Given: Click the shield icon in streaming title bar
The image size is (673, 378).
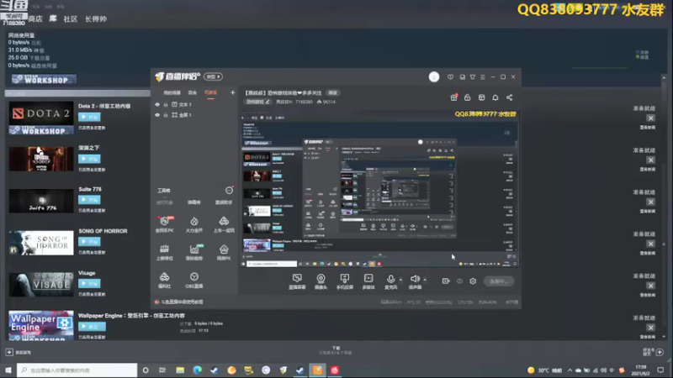Looking at the screenshot, I should tap(450, 77).
